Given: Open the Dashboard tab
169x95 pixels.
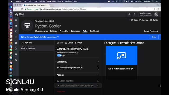Looking at the screenshot, I should click(95, 31).
